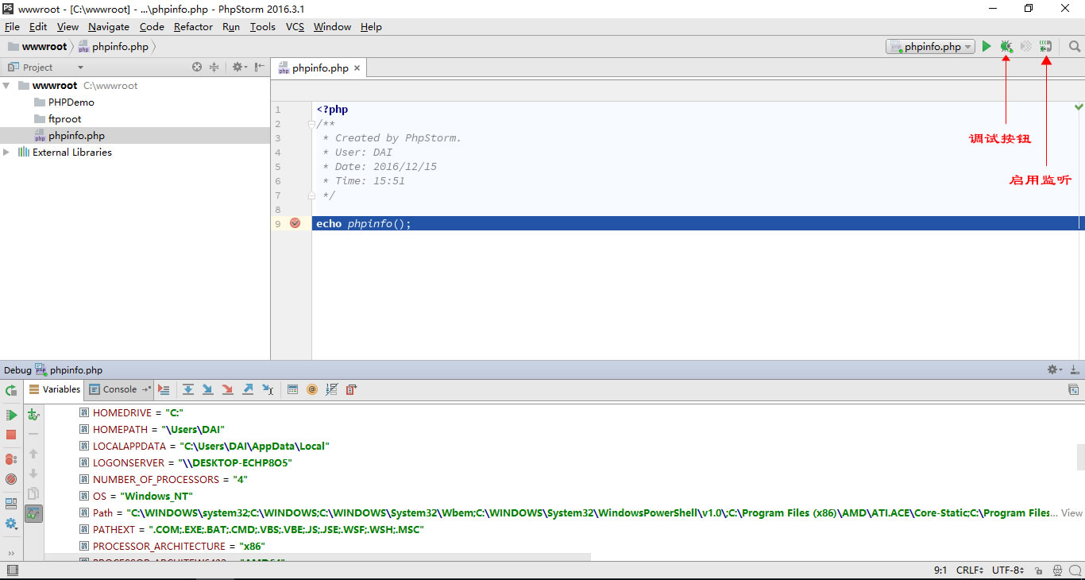Screen dimensions: 1085x580
Task: Click 9:1 cursor position indicator
Action: click(x=940, y=570)
